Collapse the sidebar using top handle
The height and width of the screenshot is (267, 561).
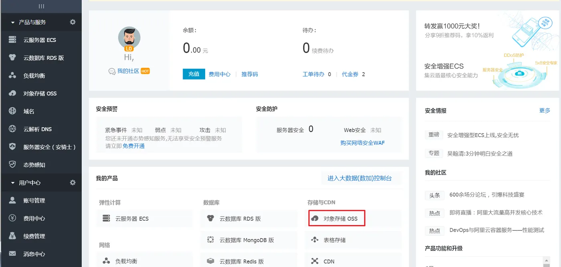[41, 6]
